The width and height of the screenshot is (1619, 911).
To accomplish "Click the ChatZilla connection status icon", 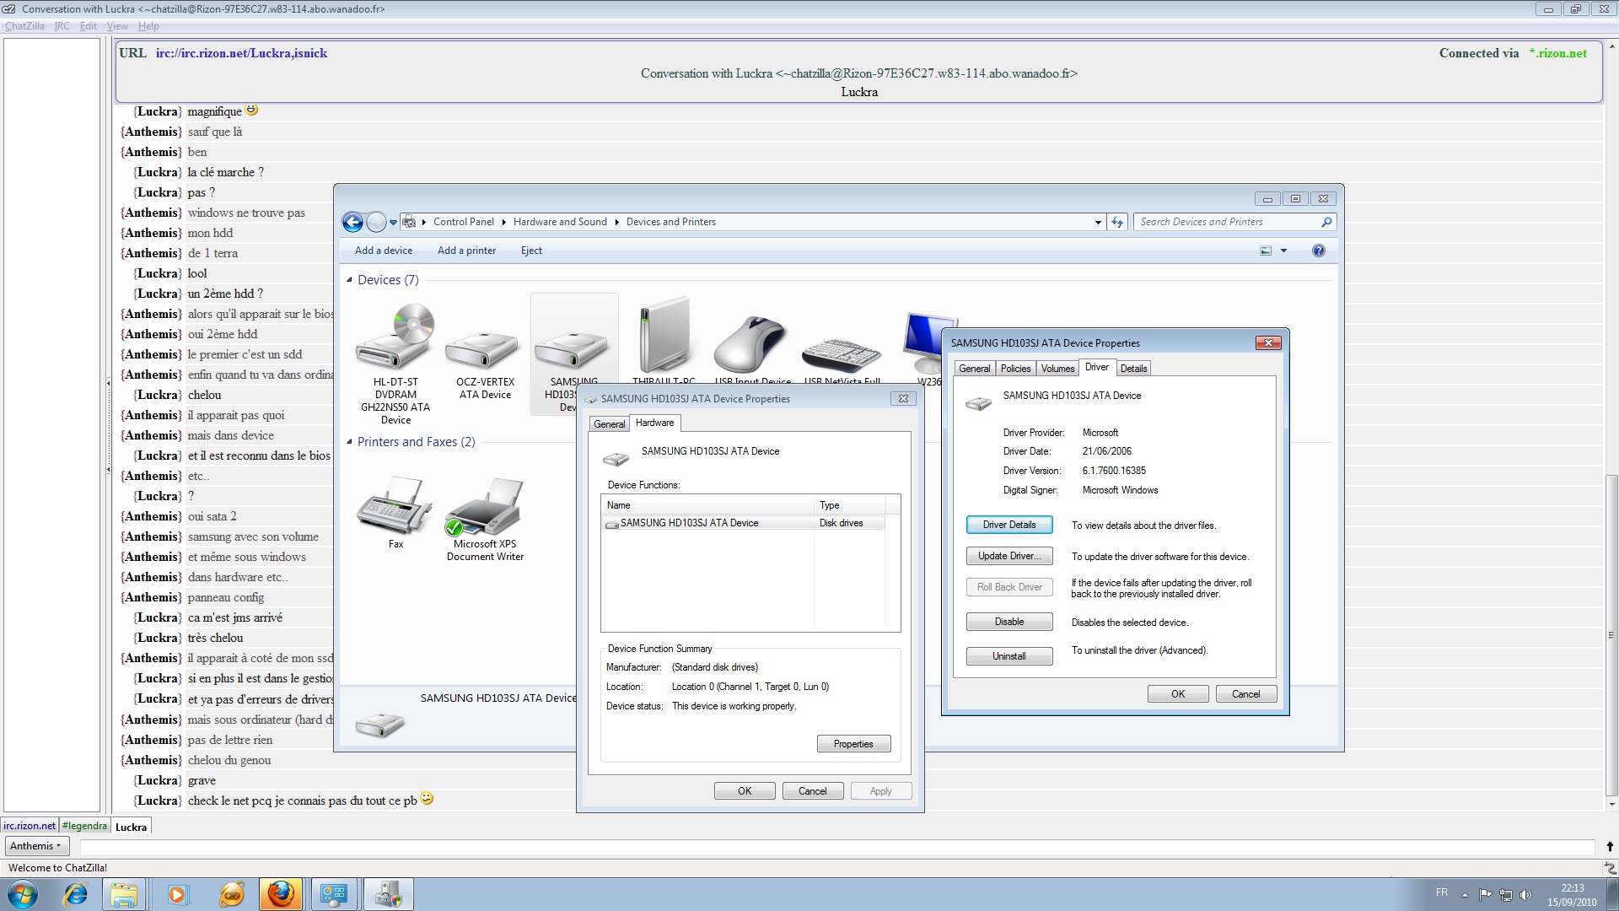I will [1609, 867].
